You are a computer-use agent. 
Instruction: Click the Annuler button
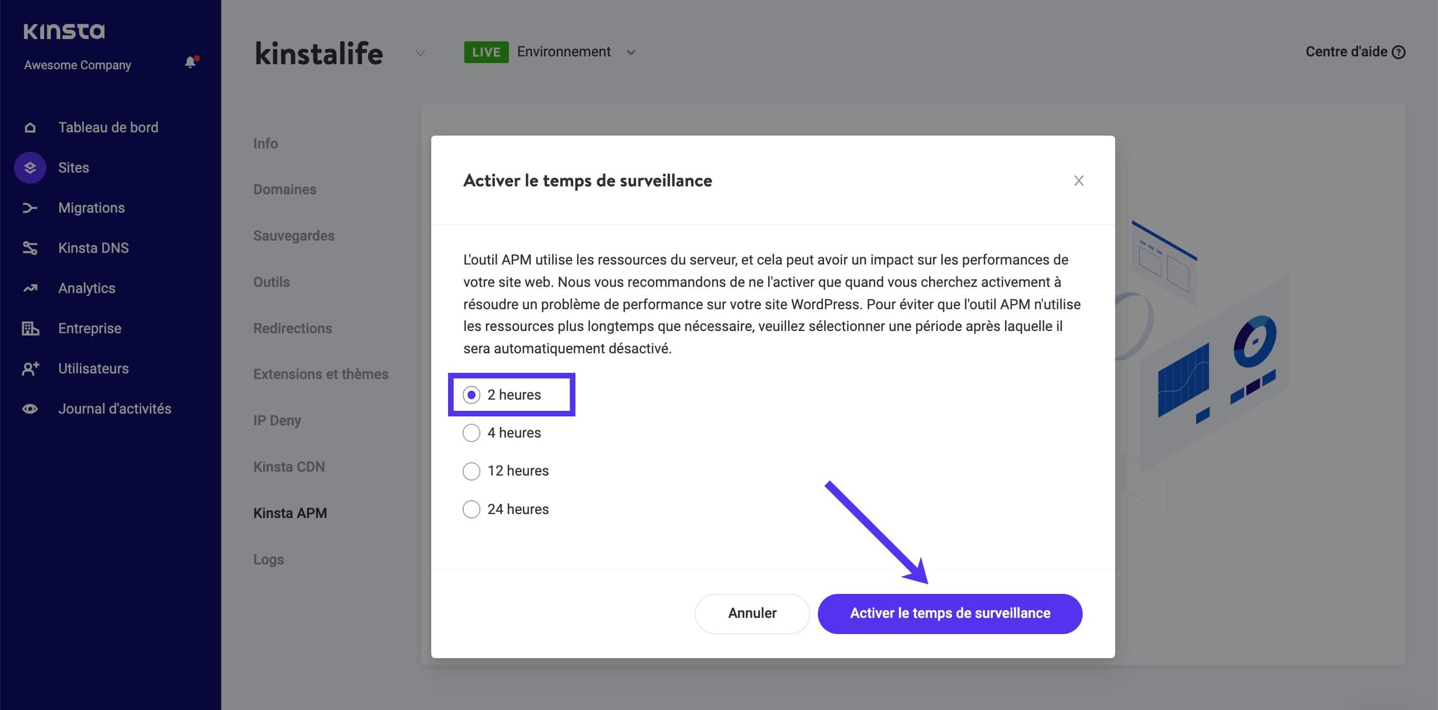tap(752, 613)
